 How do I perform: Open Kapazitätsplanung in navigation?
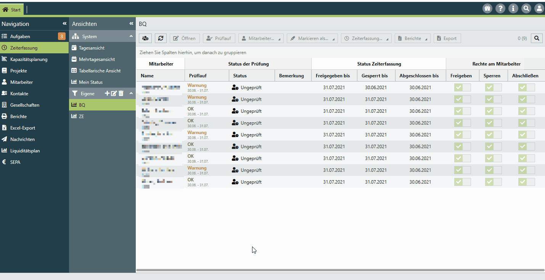click(x=29, y=59)
